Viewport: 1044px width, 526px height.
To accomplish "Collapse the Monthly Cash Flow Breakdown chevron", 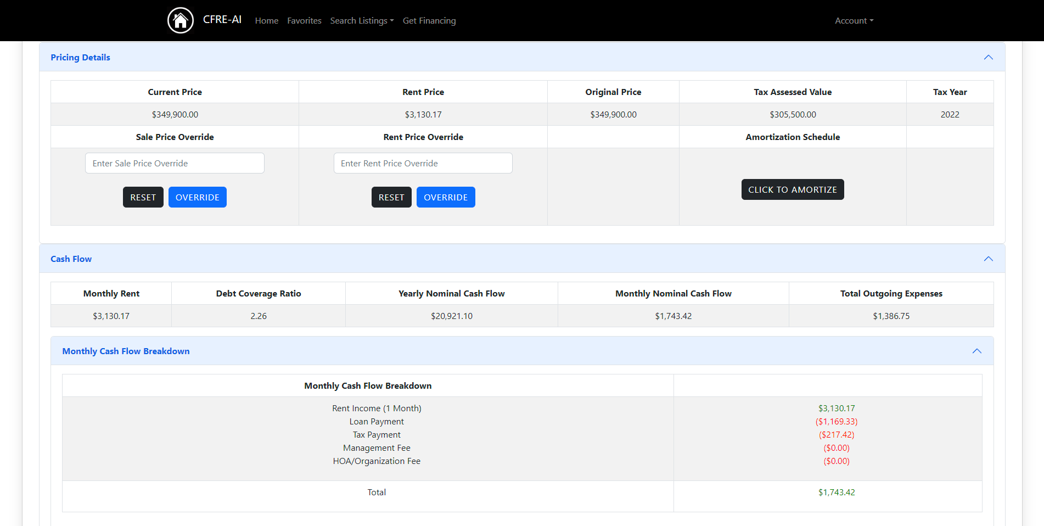I will [x=977, y=351].
